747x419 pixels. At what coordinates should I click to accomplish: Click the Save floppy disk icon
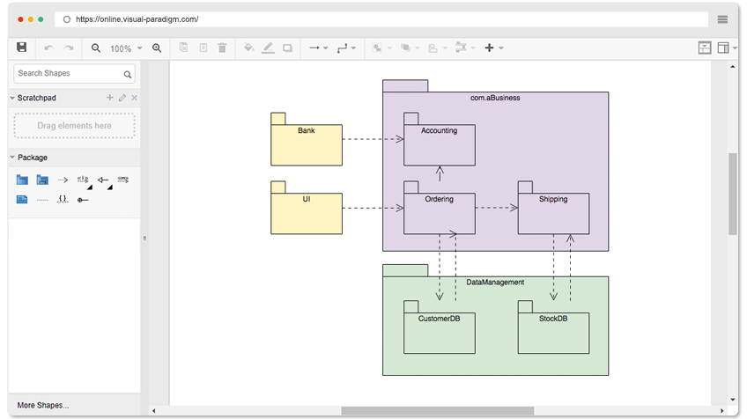click(22, 48)
